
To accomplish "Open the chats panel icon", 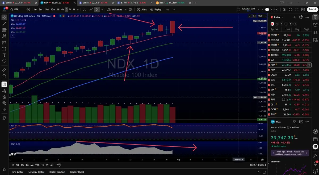I will pyautogui.click(x=315, y=40).
